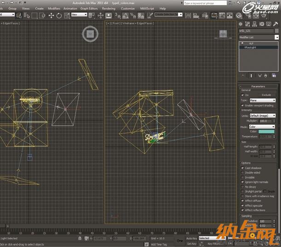Open the Modifiers menu
Image resolution: width=281 pixels, height=247 pixels.
[x=54, y=8]
